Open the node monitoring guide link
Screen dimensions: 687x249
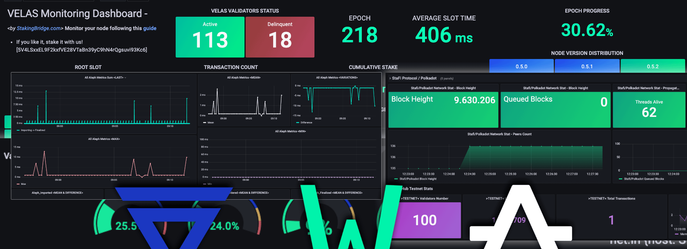pyautogui.click(x=150, y=28)
